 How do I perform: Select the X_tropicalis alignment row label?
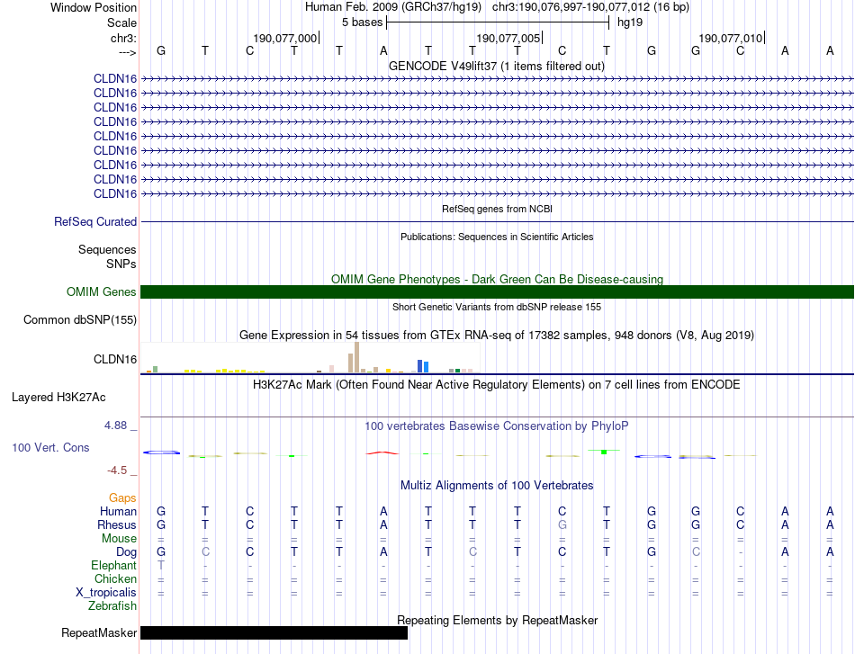(106, 593)
